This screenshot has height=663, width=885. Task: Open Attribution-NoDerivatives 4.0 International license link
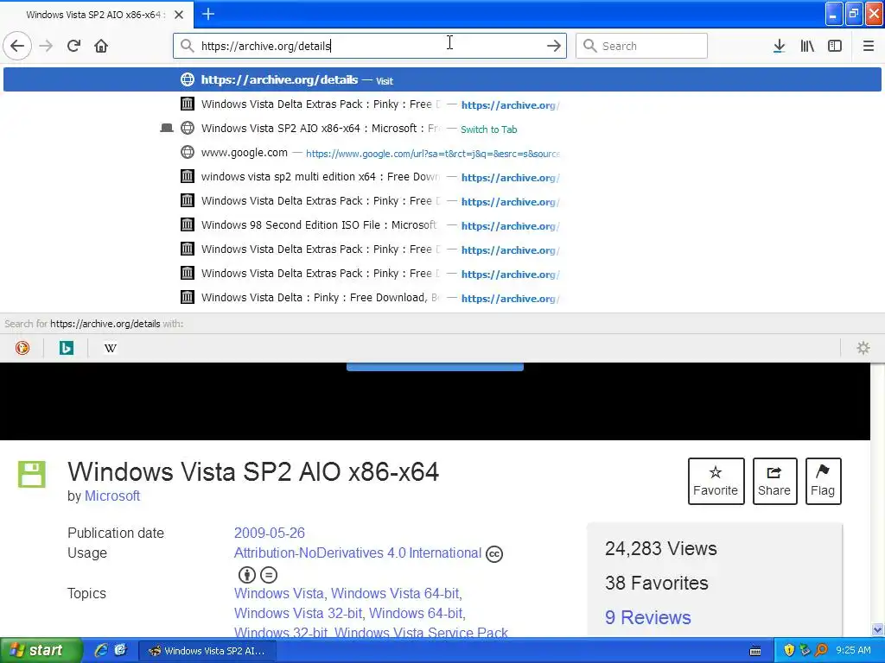coord(358,552)
